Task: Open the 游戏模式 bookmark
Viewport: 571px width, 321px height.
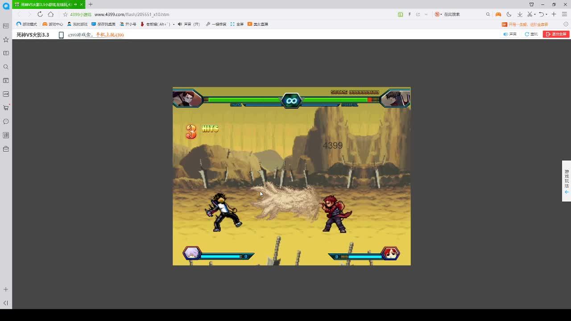Action: [x=27, y=24]
